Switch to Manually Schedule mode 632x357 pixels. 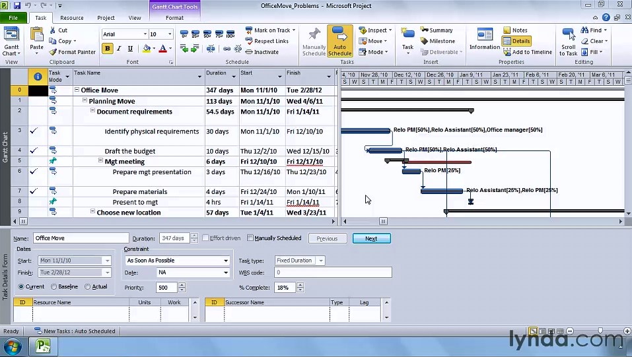coord(314,42)
